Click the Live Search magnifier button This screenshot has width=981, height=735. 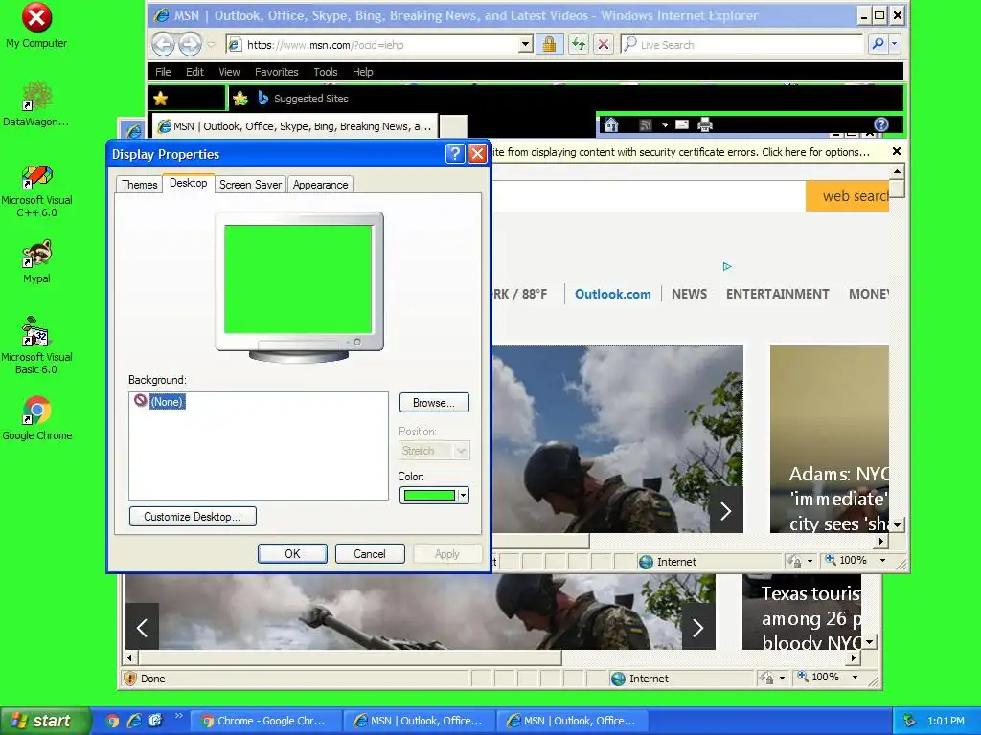pos(878,44)
